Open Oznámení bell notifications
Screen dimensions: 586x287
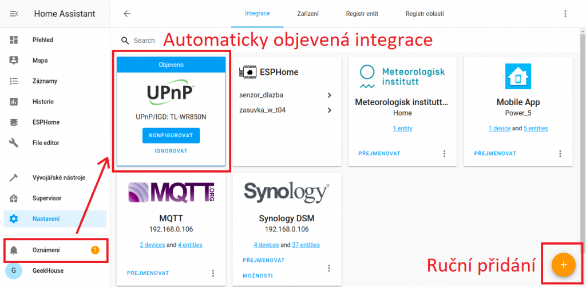pyautogui.click(x=55, y=250)
